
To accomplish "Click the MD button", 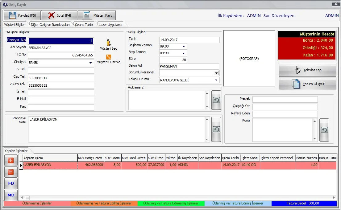I will [x=11, y=195].
